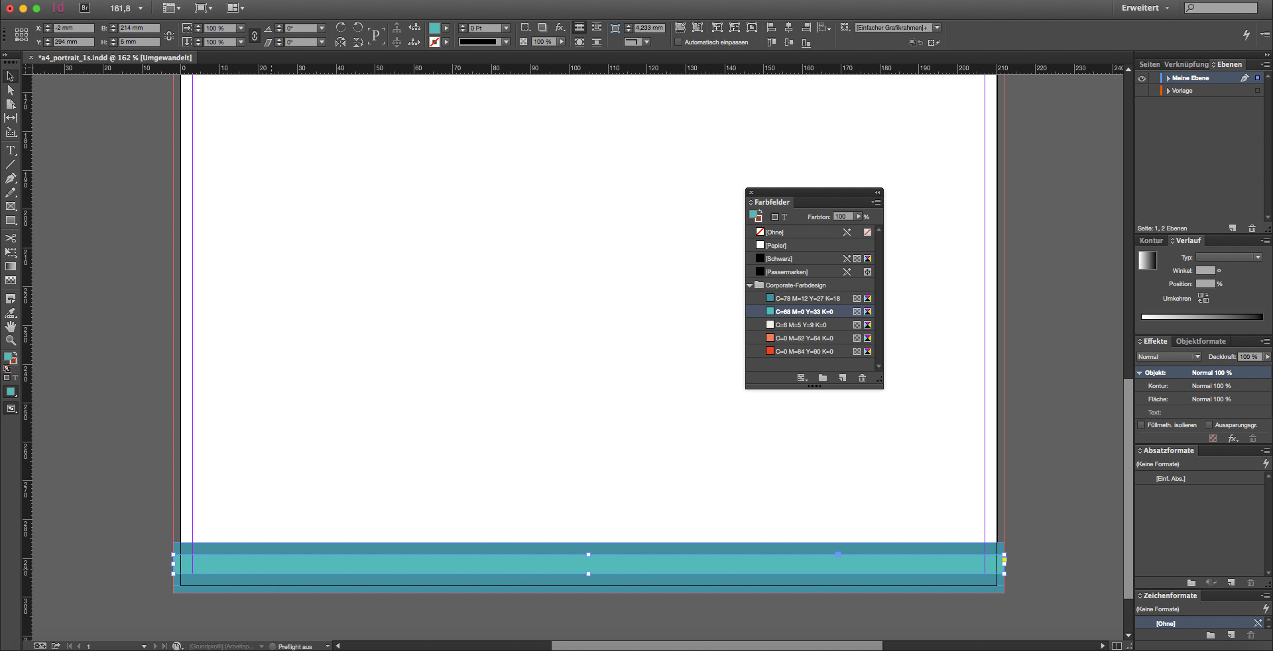
Task: Select the Type tool
Action: point(11,150)
